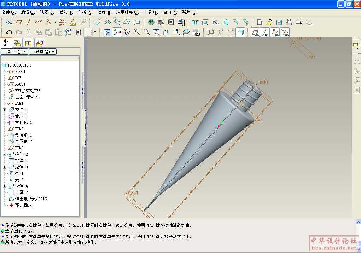Screen dimensions: 361x253
Task: Expand the 拉伸 4 feature node
Action: [4, 186]
